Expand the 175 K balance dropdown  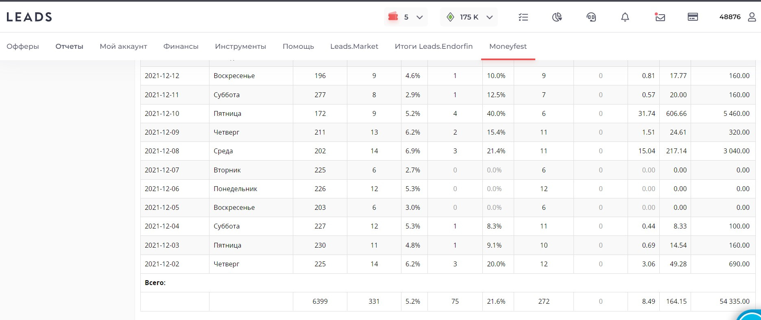[x=469, y=17]
